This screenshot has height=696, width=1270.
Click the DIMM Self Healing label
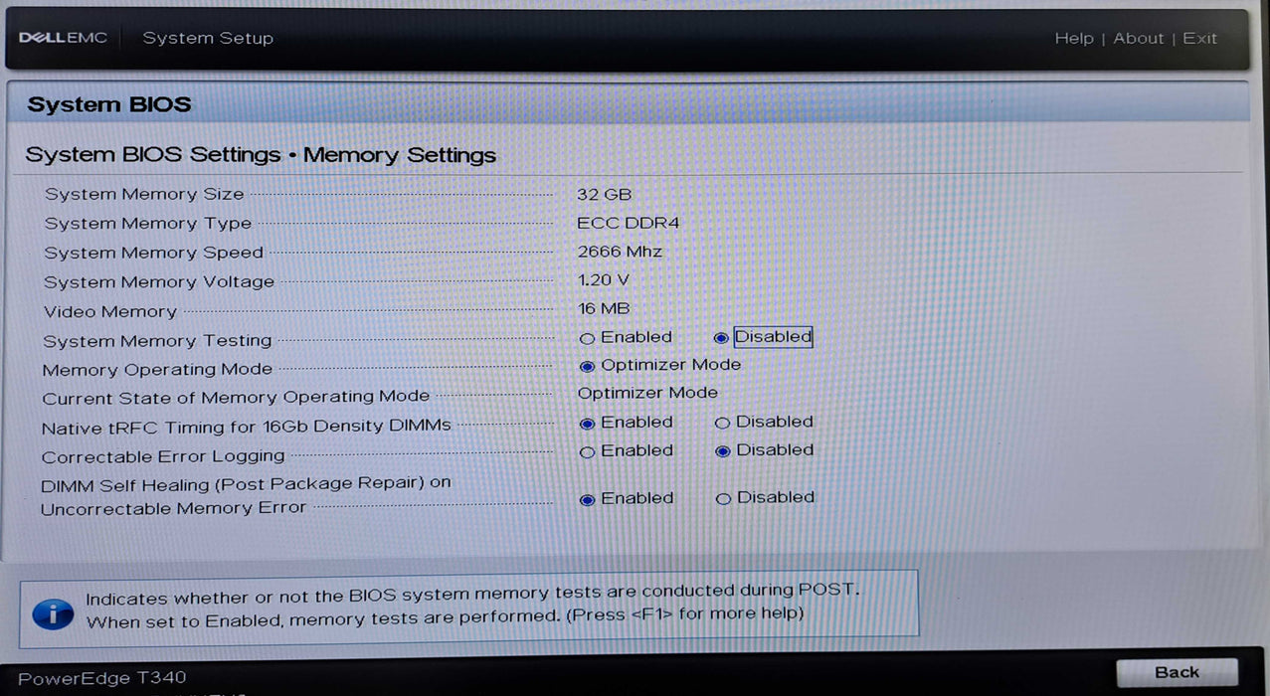click(246, 495)
